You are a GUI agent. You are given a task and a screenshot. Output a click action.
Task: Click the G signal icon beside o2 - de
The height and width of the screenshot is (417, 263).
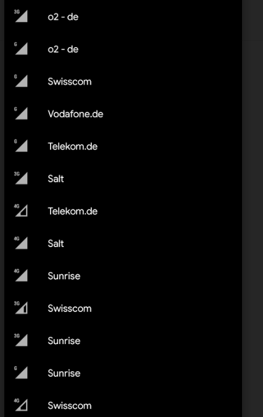click(x=21, y=49)
